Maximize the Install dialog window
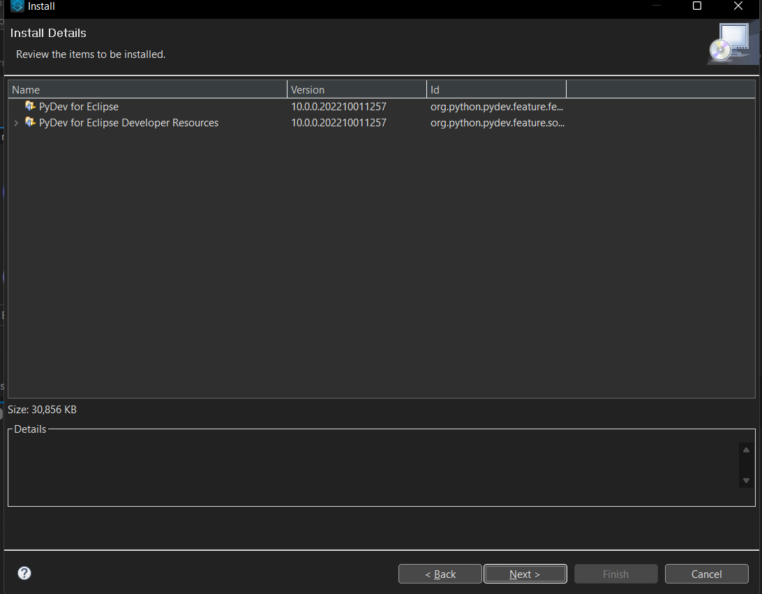 click(697, 6)
